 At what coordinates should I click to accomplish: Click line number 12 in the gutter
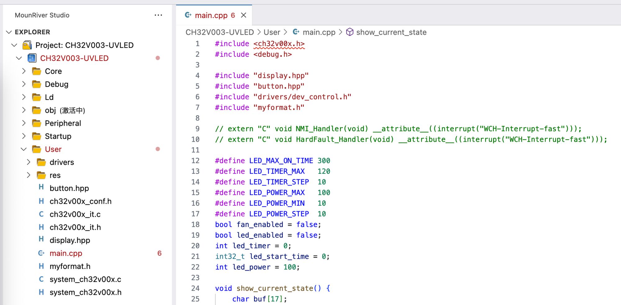pos(195,161)
